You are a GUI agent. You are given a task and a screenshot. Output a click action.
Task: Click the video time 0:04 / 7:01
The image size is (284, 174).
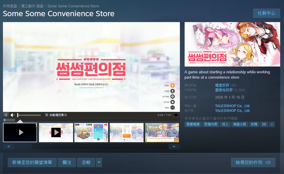coord(164,115)
